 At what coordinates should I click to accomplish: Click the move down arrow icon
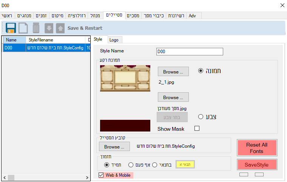click(x=49, y=28)
